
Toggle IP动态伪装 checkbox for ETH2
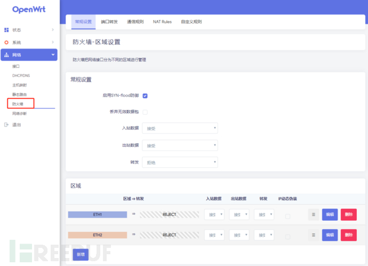[288, 237]
